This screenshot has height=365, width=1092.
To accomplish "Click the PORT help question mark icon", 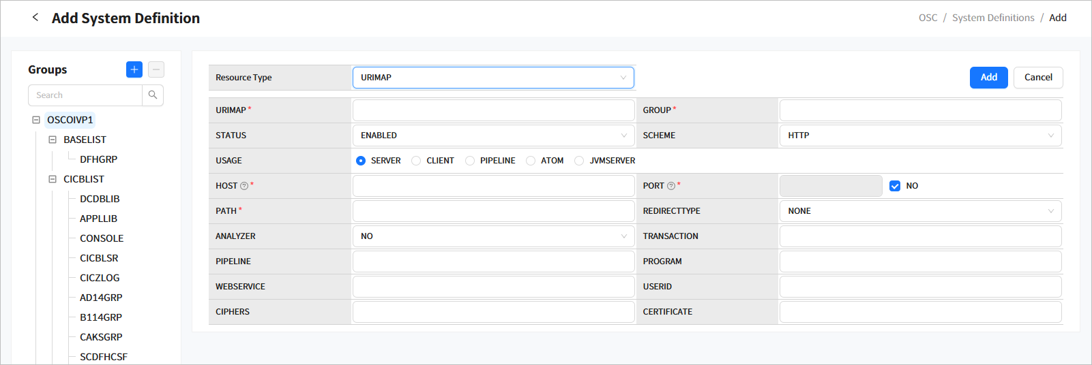I will [671, 186].
